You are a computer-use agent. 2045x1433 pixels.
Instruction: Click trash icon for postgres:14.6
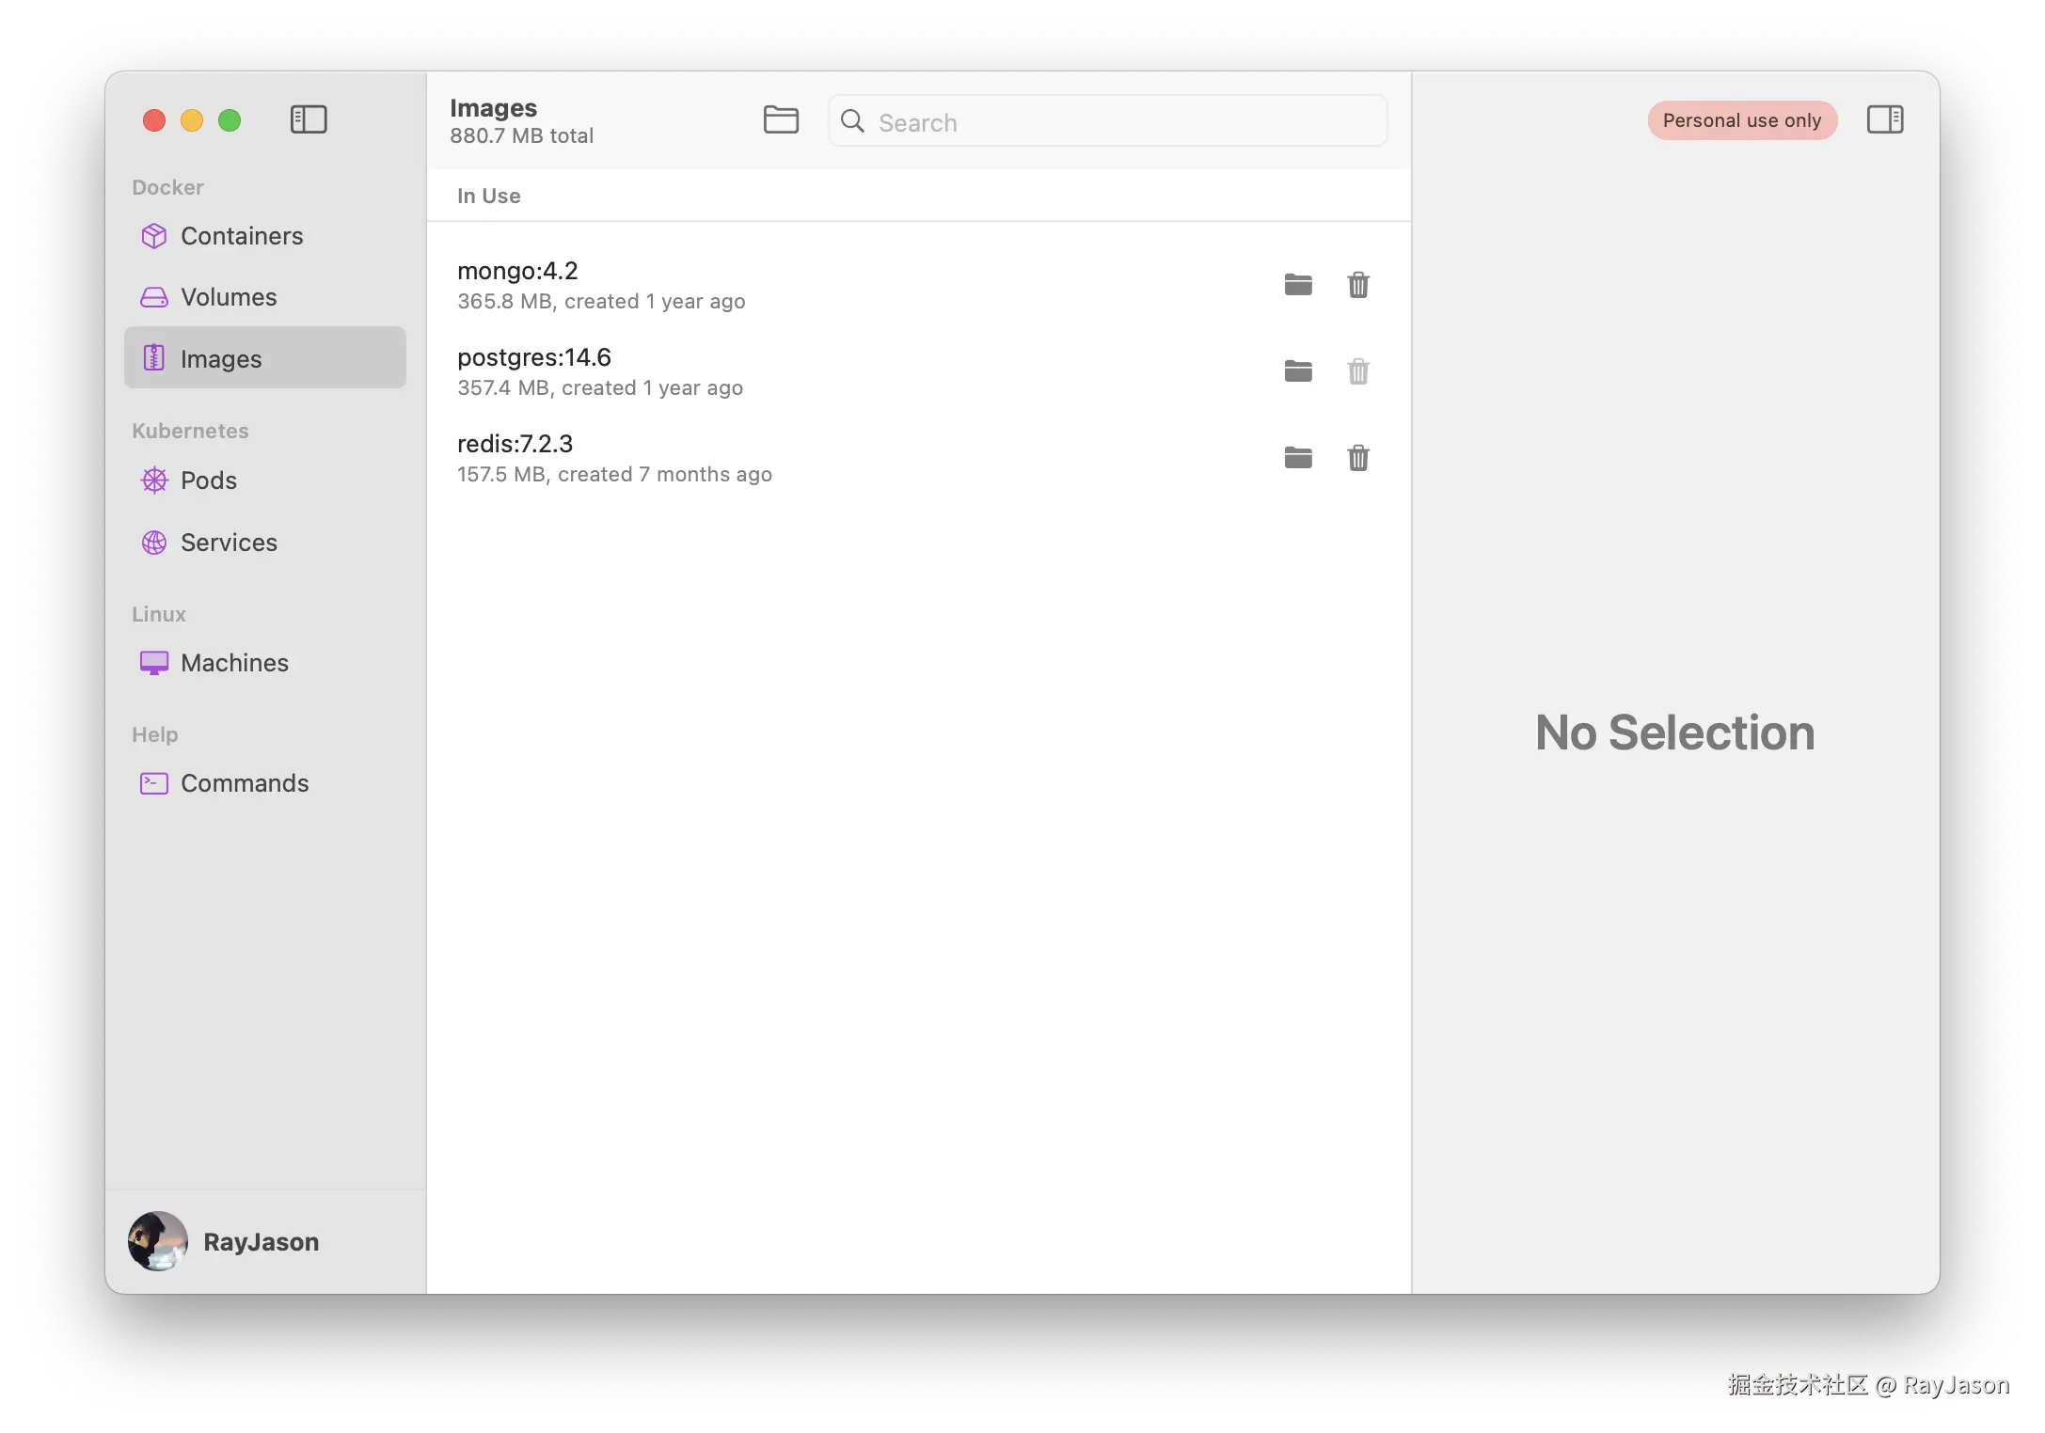(x=1358, y=370)
